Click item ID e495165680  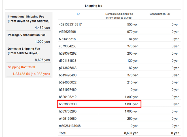[68, 119]
